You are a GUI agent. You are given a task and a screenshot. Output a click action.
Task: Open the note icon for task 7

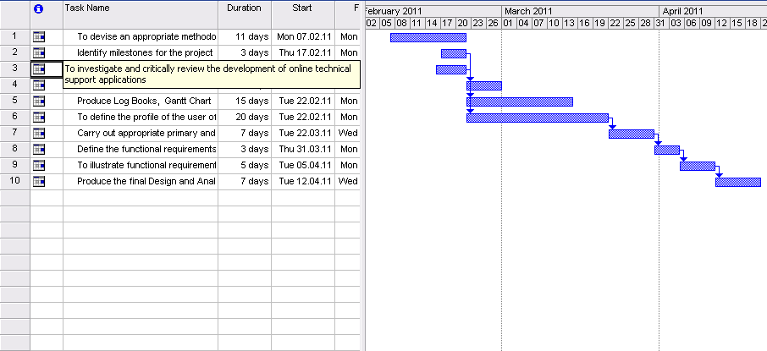(x=39, y=134)
